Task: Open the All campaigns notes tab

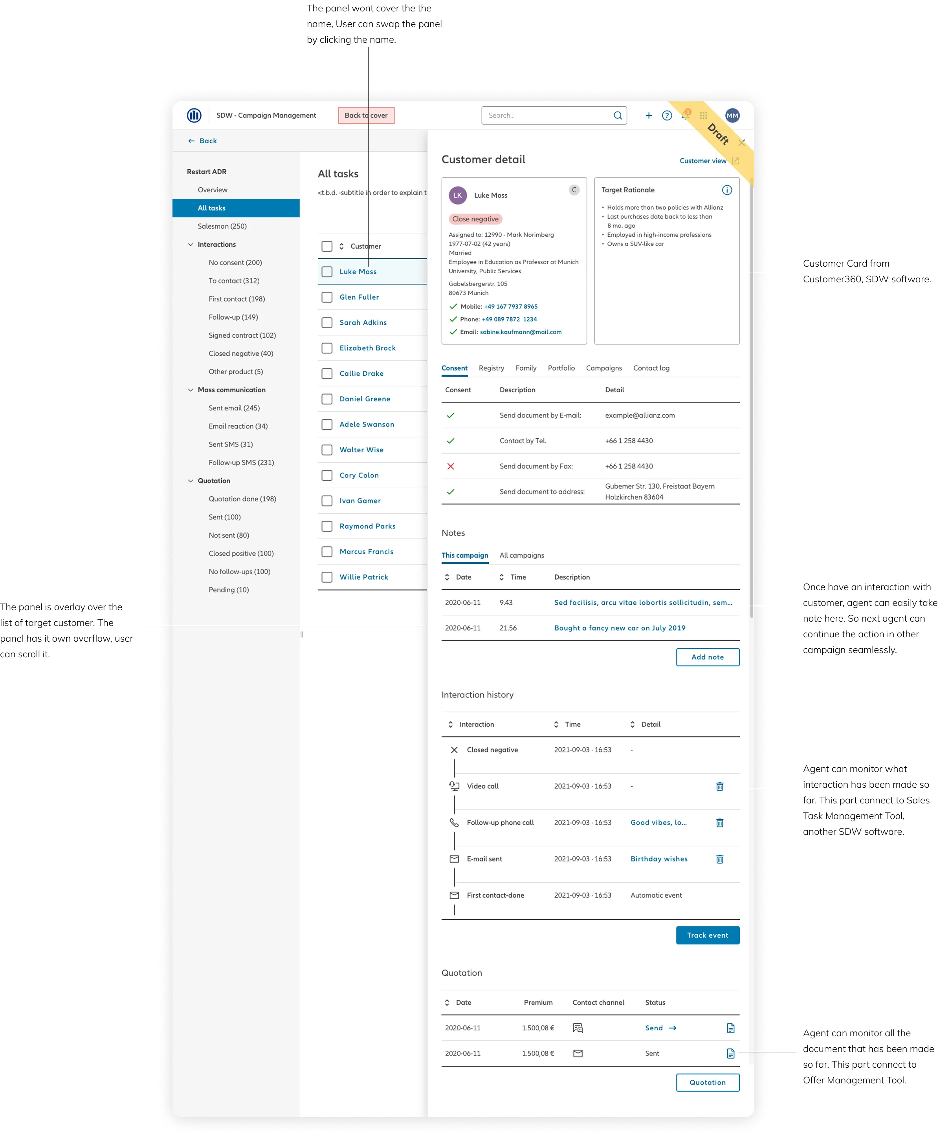Action: pos(521,555)
